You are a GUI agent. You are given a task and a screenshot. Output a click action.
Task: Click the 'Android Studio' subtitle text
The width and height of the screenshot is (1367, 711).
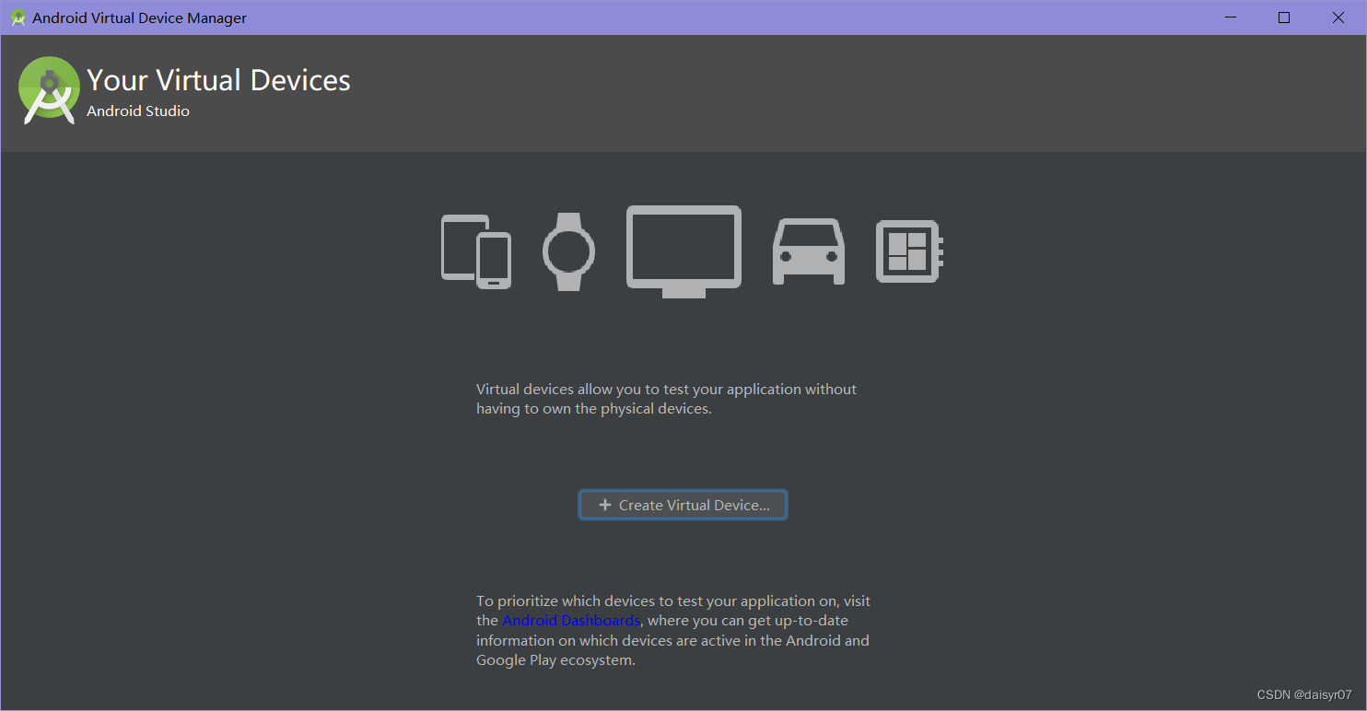[138, 111]
